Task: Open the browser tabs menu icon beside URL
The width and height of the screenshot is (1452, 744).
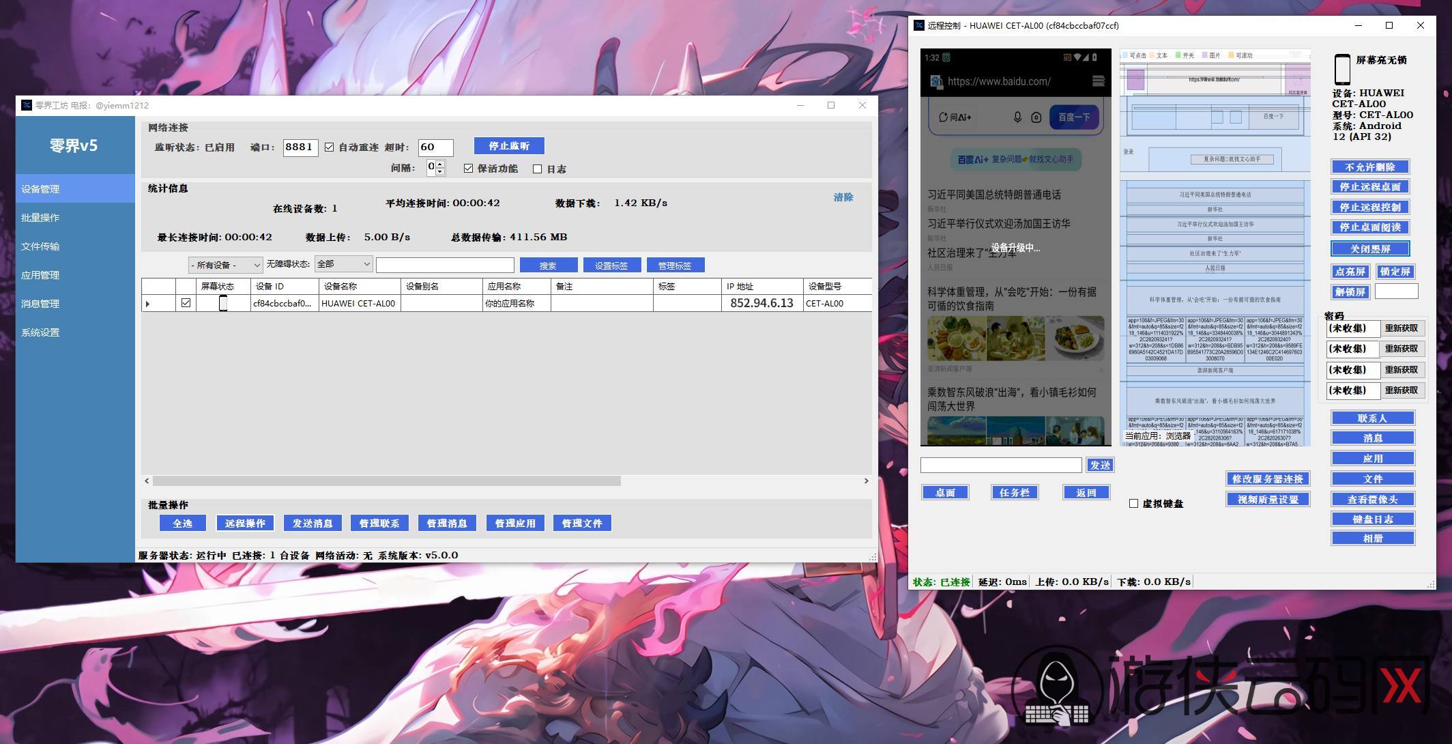Action: tap(1098, 81)
